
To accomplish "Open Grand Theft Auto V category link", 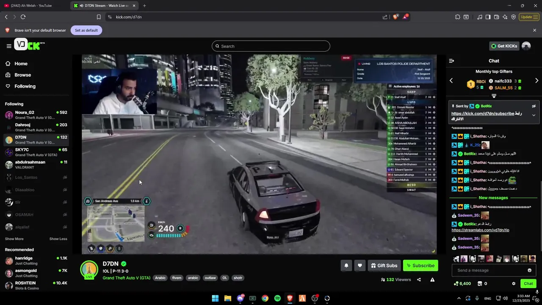I will click(x=126, y=278).
